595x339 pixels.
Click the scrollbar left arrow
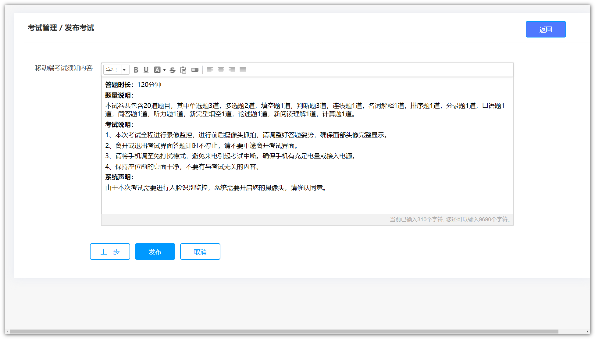click(x=8, y=331)
